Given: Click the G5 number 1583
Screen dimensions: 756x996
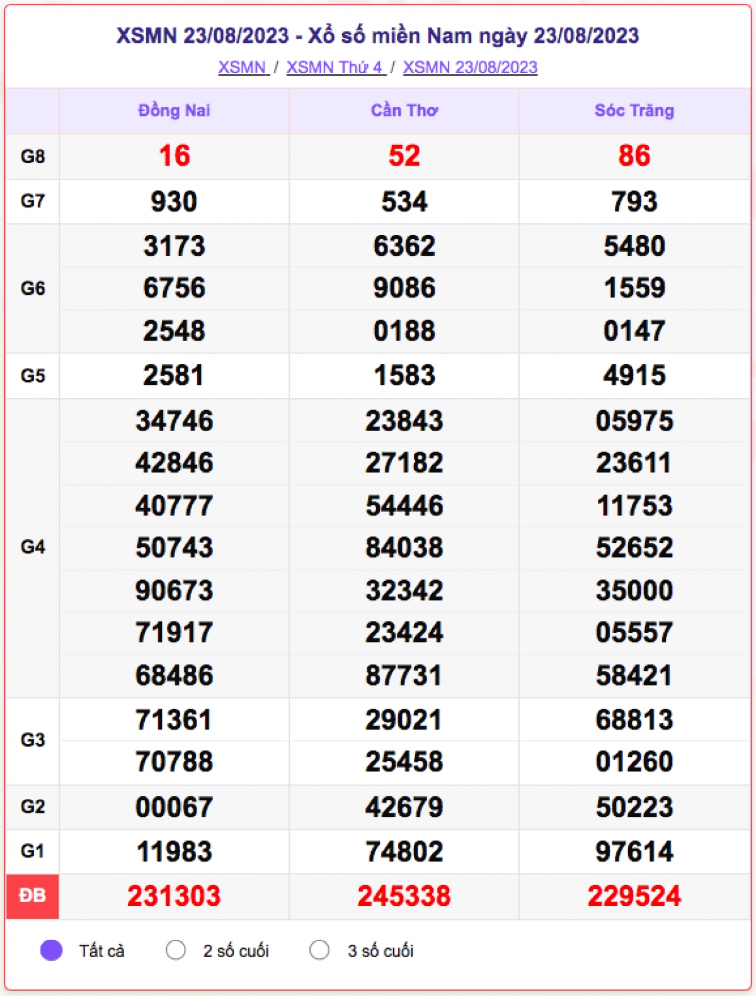Looking at the screenshot, I should coord(404,376).
